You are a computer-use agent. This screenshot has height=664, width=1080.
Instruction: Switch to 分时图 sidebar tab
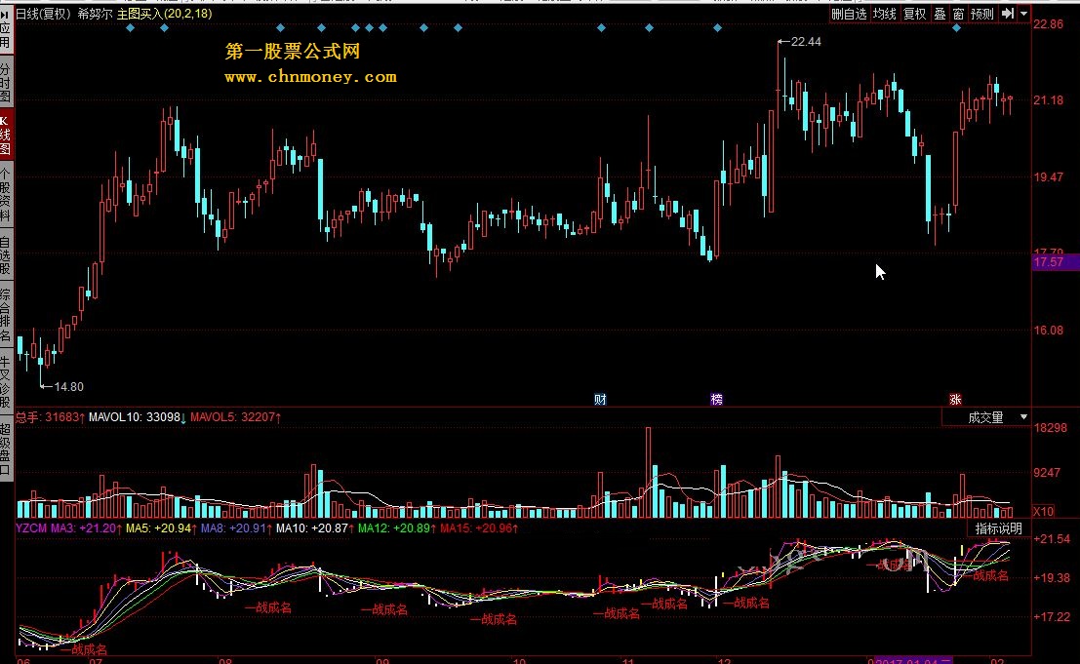(x=6, y=83)
